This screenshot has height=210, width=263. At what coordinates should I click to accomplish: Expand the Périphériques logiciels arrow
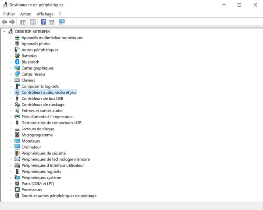coord(11,171)
